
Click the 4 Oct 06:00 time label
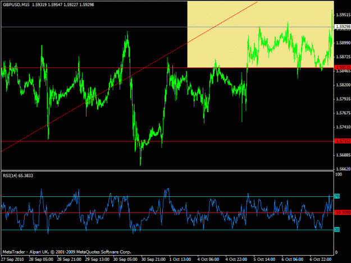click(x=208, y=260)
